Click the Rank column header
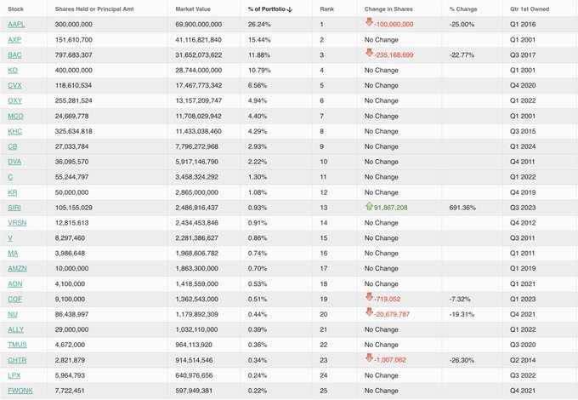 point(327,9)
